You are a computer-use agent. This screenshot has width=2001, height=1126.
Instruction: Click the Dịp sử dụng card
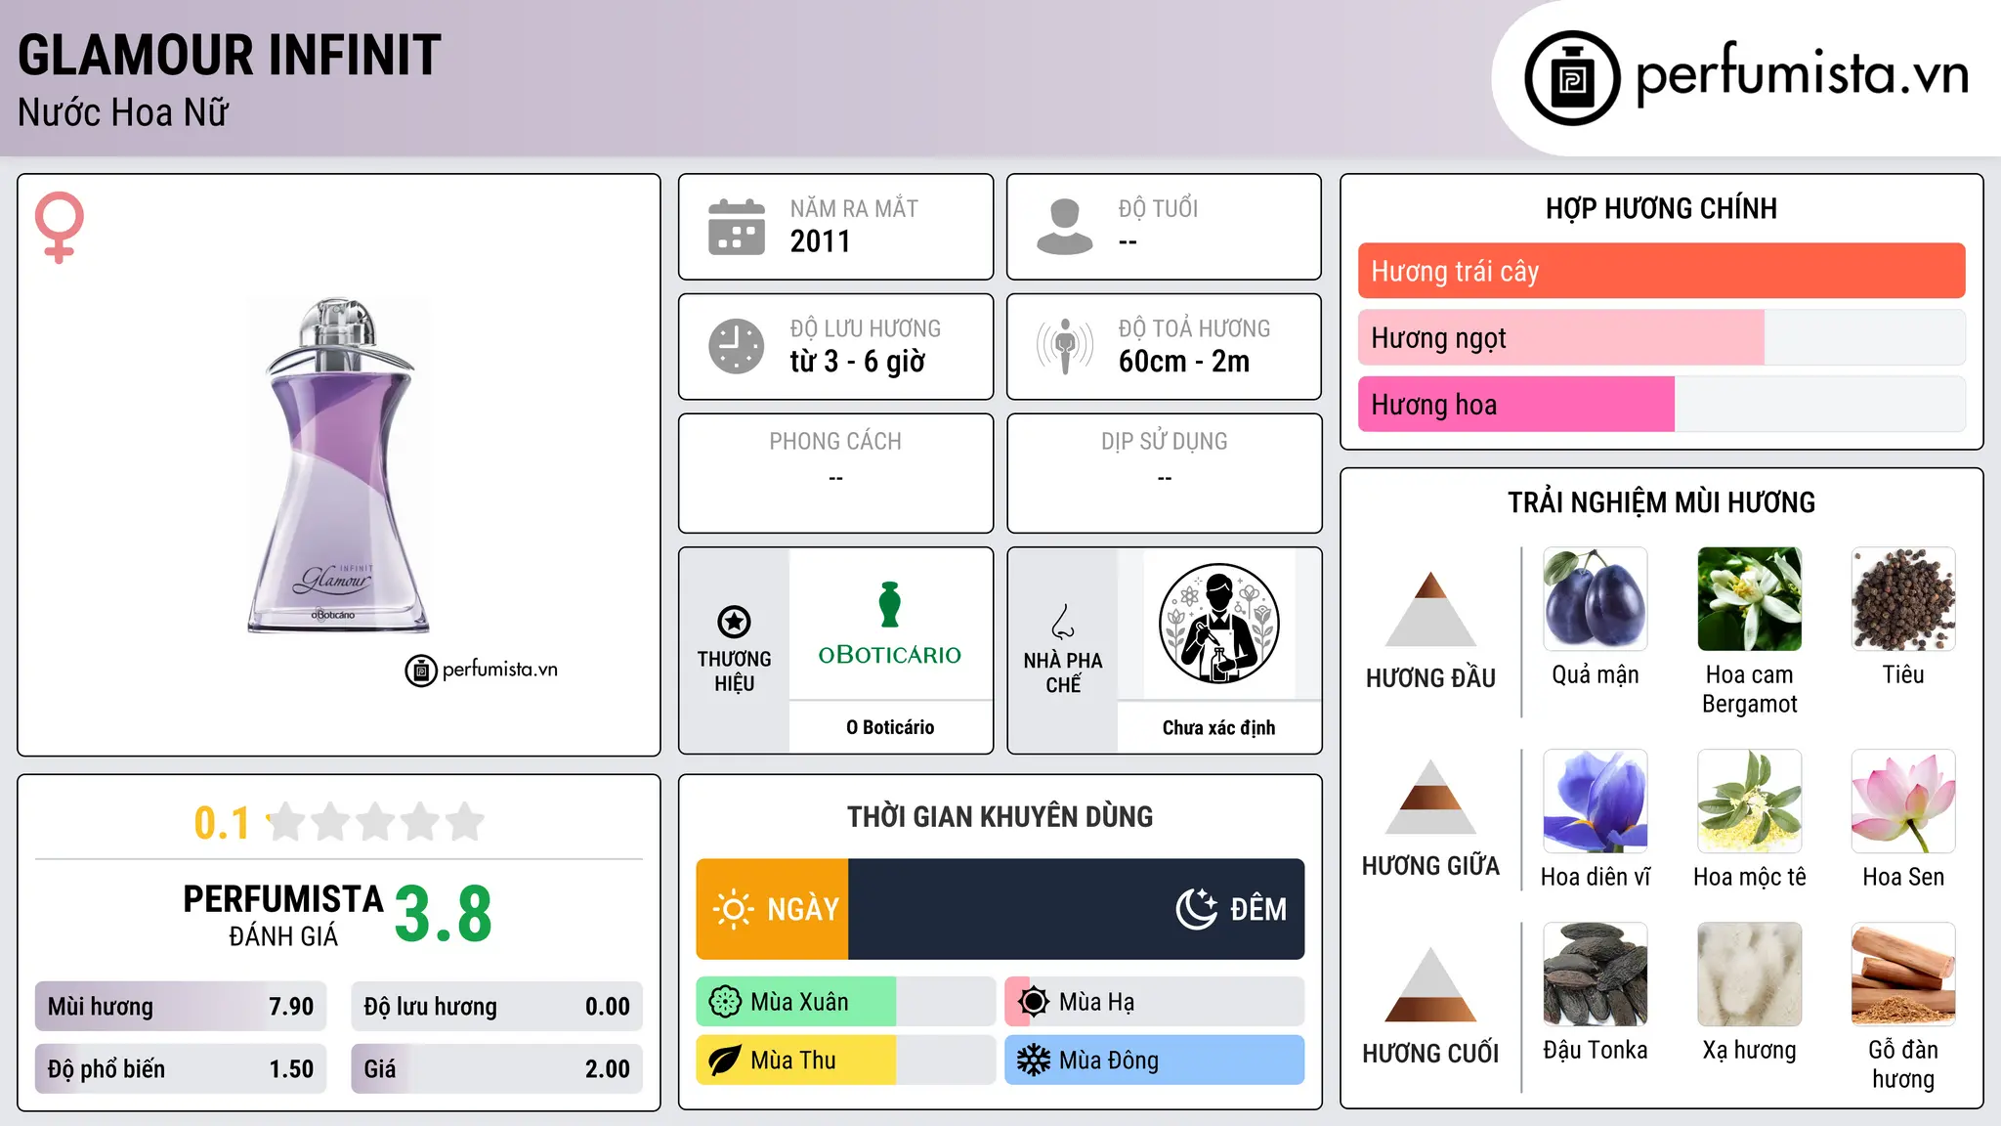[x=1164, y=473]
